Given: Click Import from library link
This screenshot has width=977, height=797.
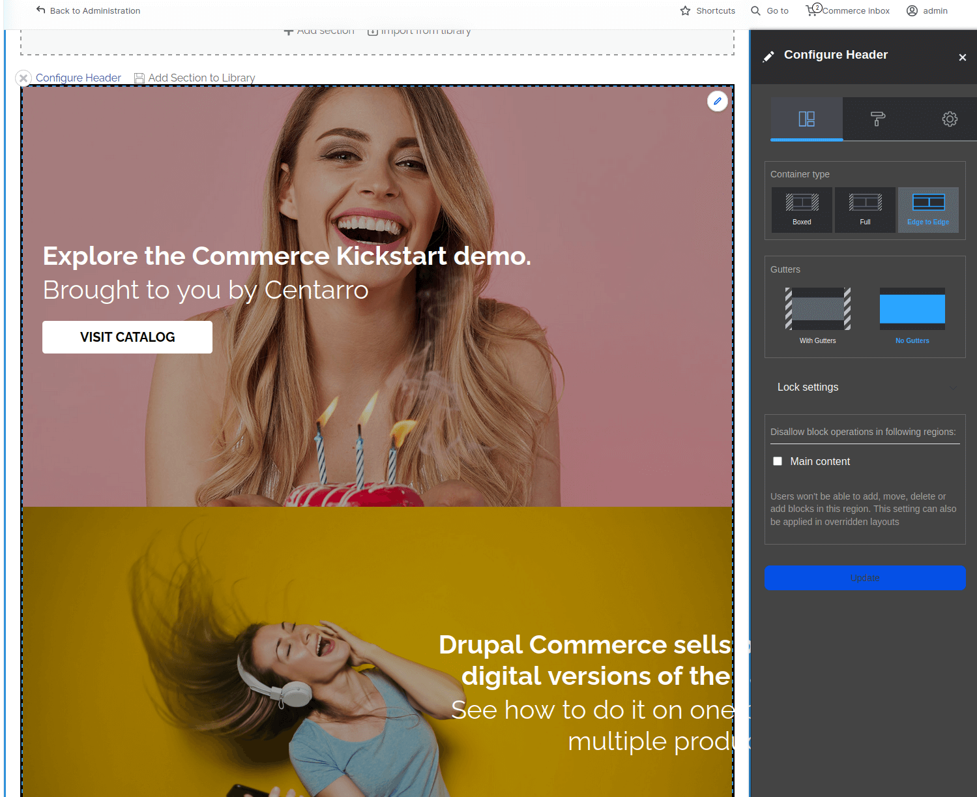Looking at the screenshot, I should [x=419, y=31].
